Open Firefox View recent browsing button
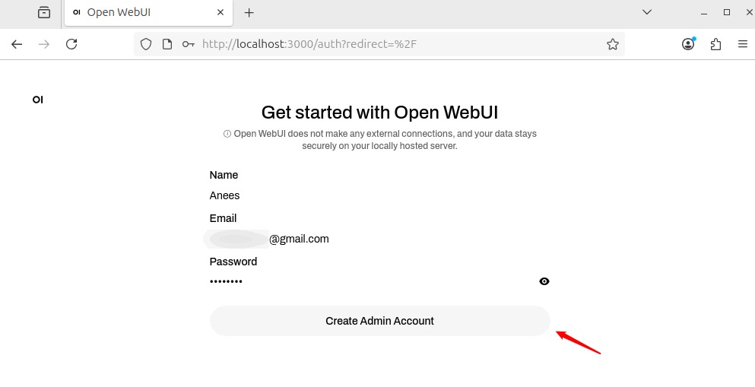 coord(44,12)
